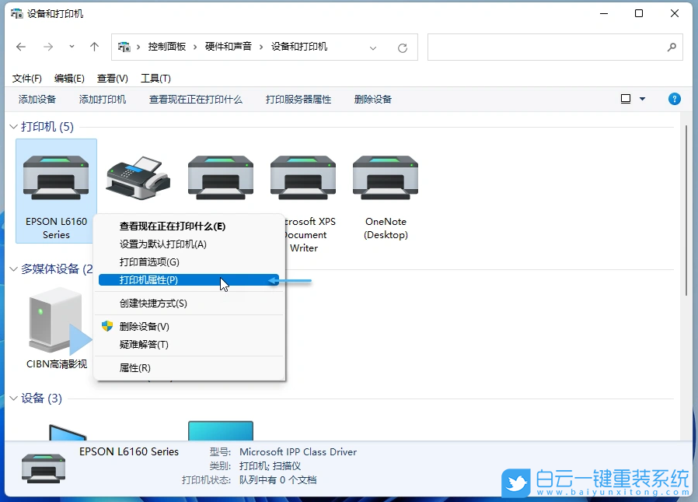The height and width of the screenshot is (502, 698).
Task: Open the view options dropdown on the toolbar
Action: [x=640, y=99]
